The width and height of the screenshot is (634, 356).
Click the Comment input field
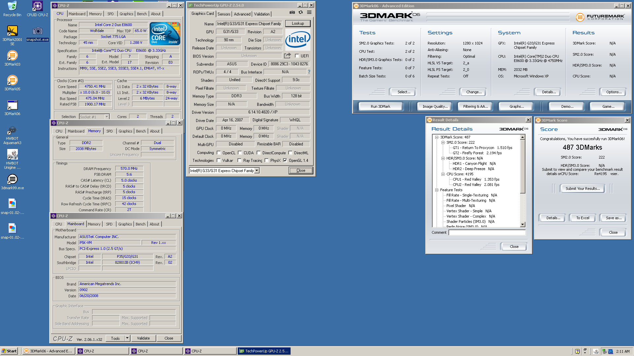point(487,233)
